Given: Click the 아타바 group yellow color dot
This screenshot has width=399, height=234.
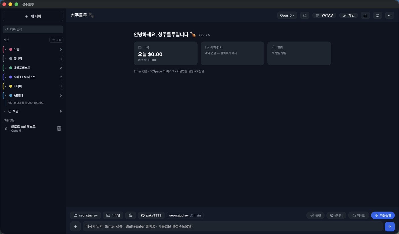Looking at the screenshot, I should 11,86.
